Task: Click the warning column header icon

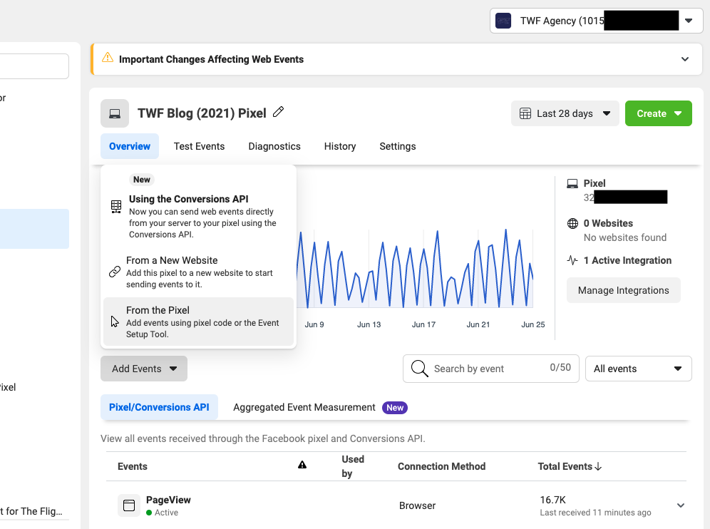Action: pyautogui.click(x=302, y=466)
